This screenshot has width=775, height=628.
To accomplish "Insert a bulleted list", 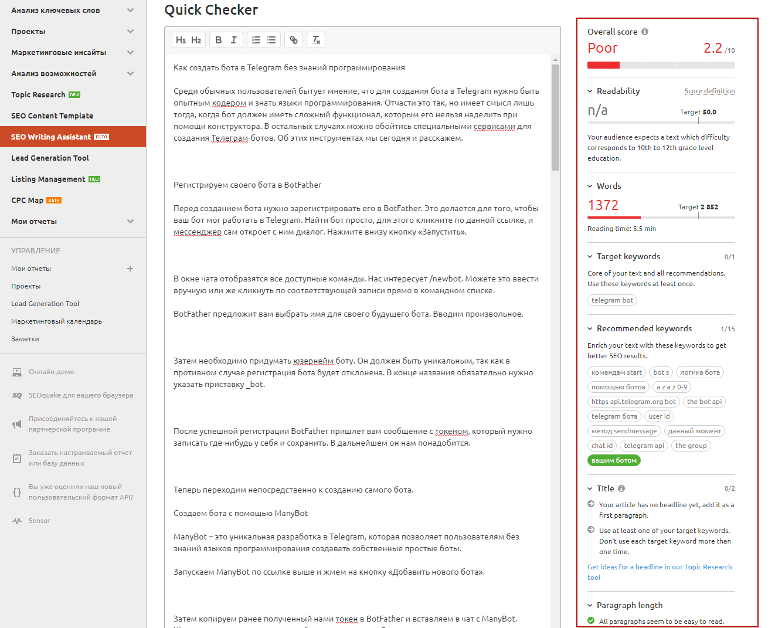I will pyautogui.click(x=271, y=40).
